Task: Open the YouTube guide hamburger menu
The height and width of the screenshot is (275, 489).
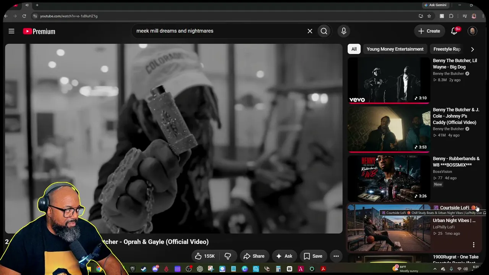Action: [x=11, y=31]
